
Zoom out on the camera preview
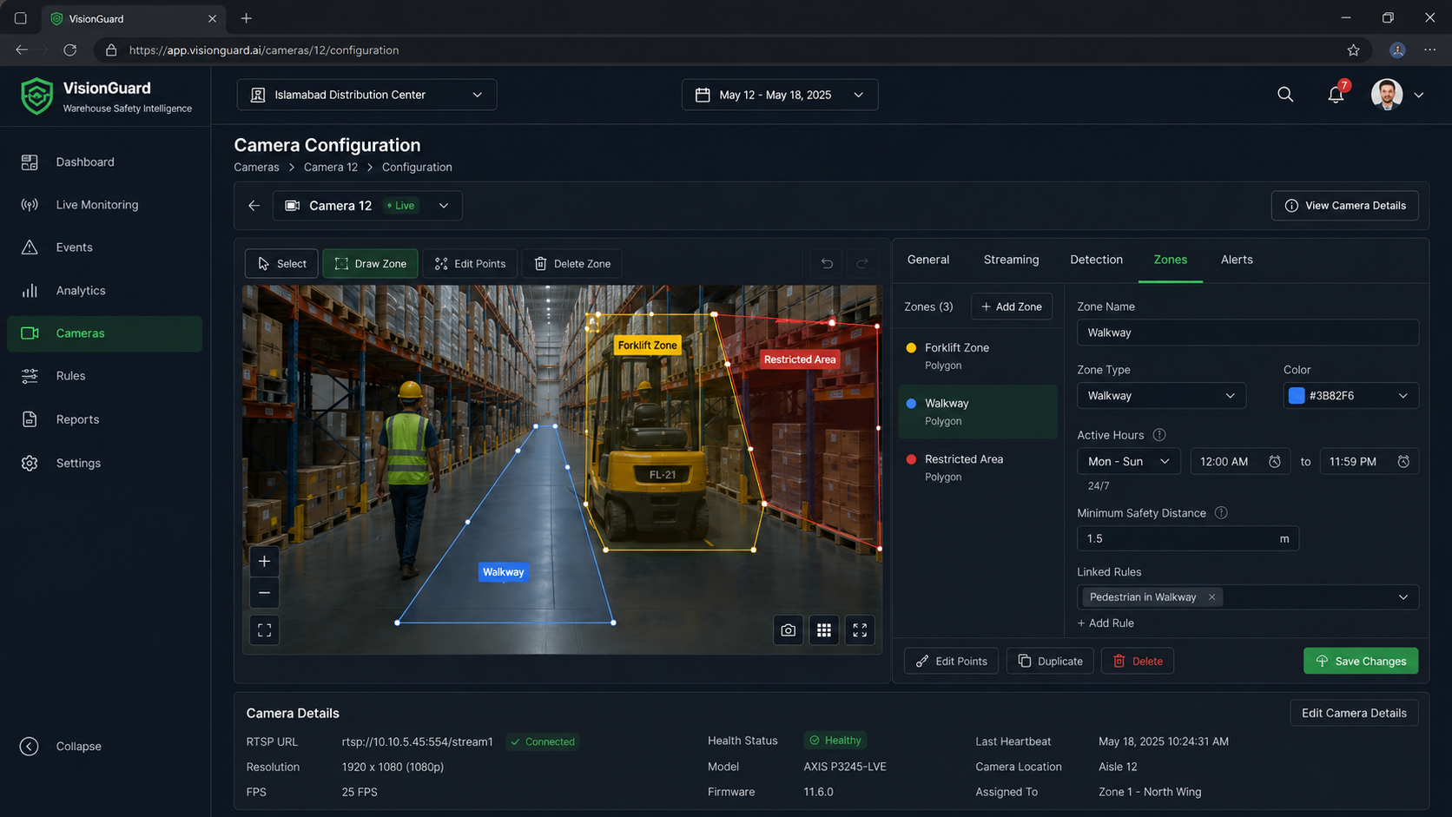click(x=265, y=593)
